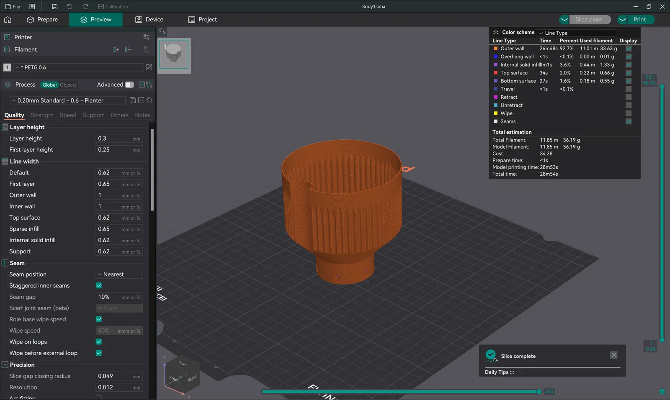670x400 pixels.
Task: Dismiss the Slice complete notification
Action: pos(613,355)
